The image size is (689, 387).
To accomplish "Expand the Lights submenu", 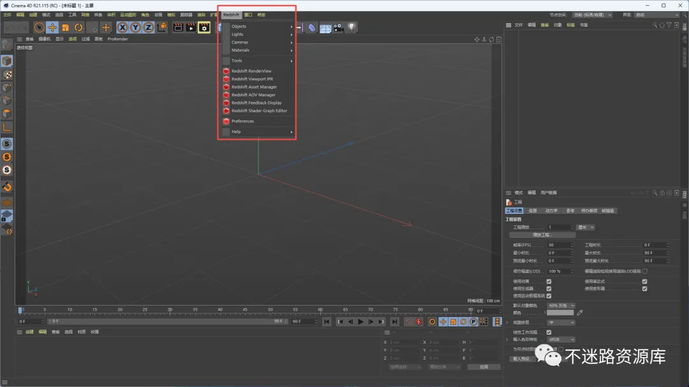I will (x=258, y=34).
